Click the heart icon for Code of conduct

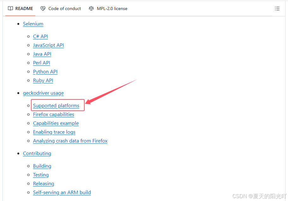tap(43, 8)
